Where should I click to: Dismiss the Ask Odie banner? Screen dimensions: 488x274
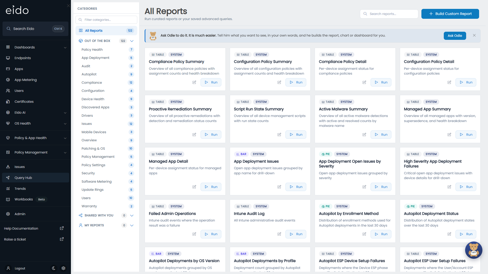tap(474, 36)
